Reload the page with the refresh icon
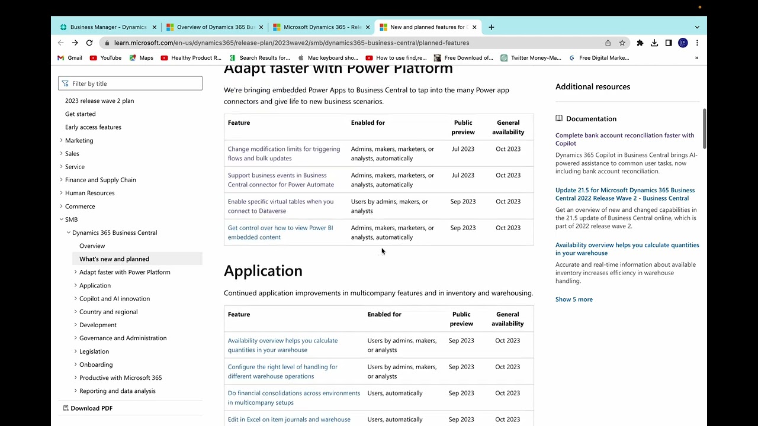 (89, 43)
